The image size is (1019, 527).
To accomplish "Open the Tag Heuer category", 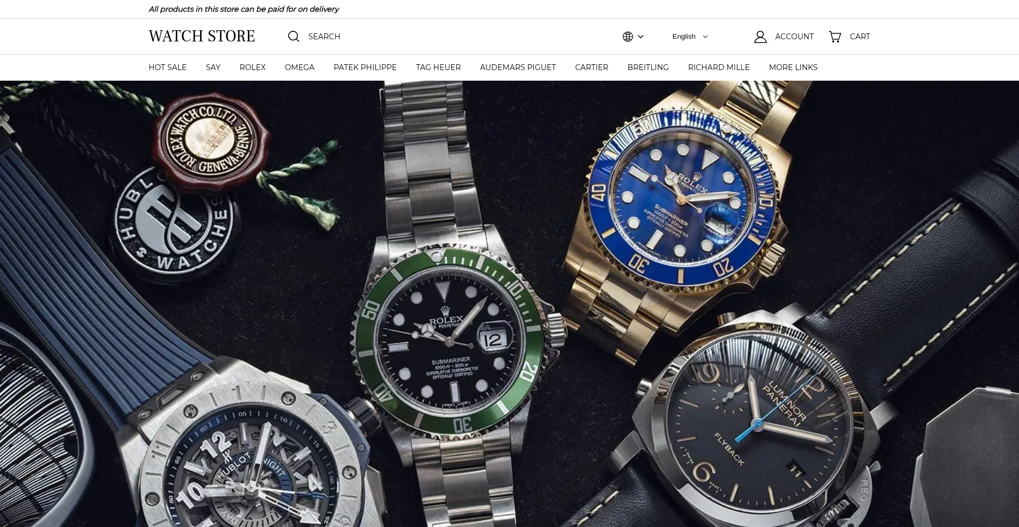I will [438, 67].
